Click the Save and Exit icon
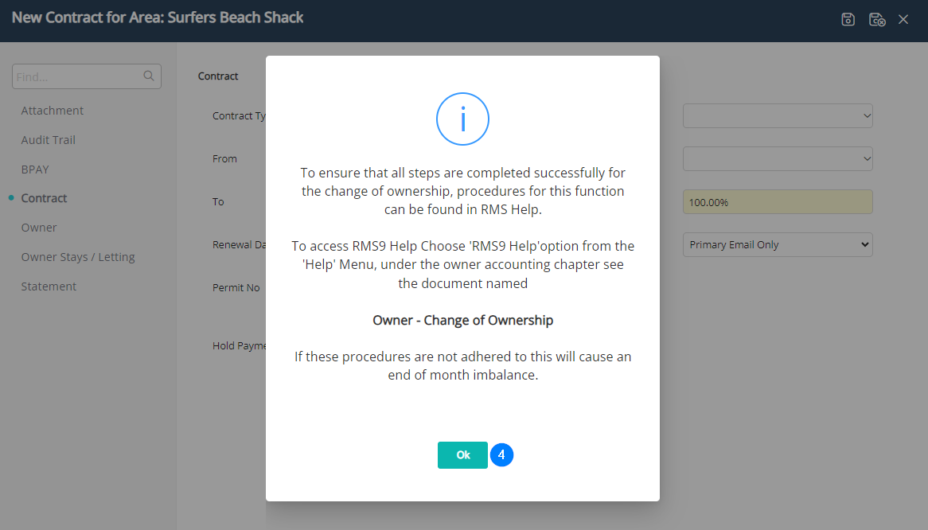The width and height of the screenshot is (928, 530). tap(877, 19)
